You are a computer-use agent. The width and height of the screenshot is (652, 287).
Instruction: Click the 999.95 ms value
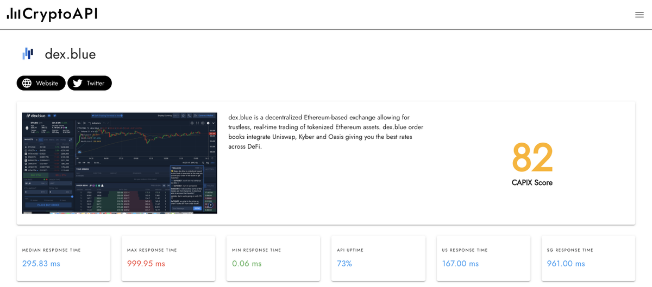pyautogui.click(x=146, y=264)
